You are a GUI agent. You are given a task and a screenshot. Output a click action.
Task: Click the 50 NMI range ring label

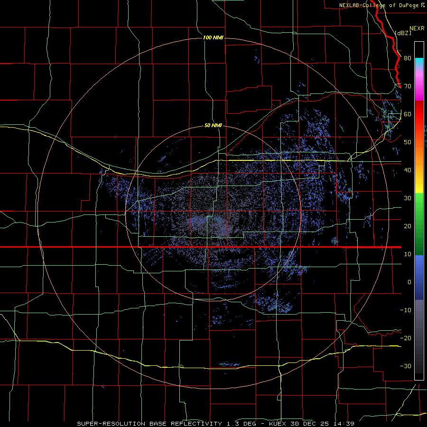pos(213,126)
